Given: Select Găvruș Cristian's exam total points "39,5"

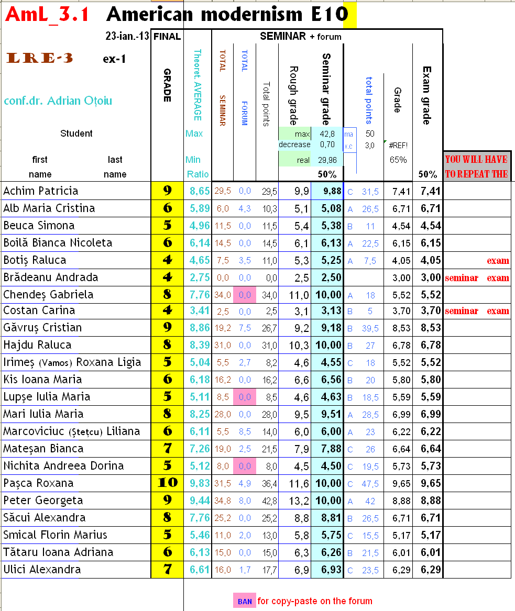Looking at the screenshot, I should [x=370, y=328].
